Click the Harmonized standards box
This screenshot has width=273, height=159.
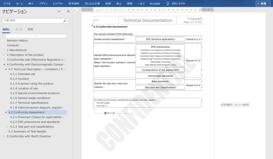[160, 76]
